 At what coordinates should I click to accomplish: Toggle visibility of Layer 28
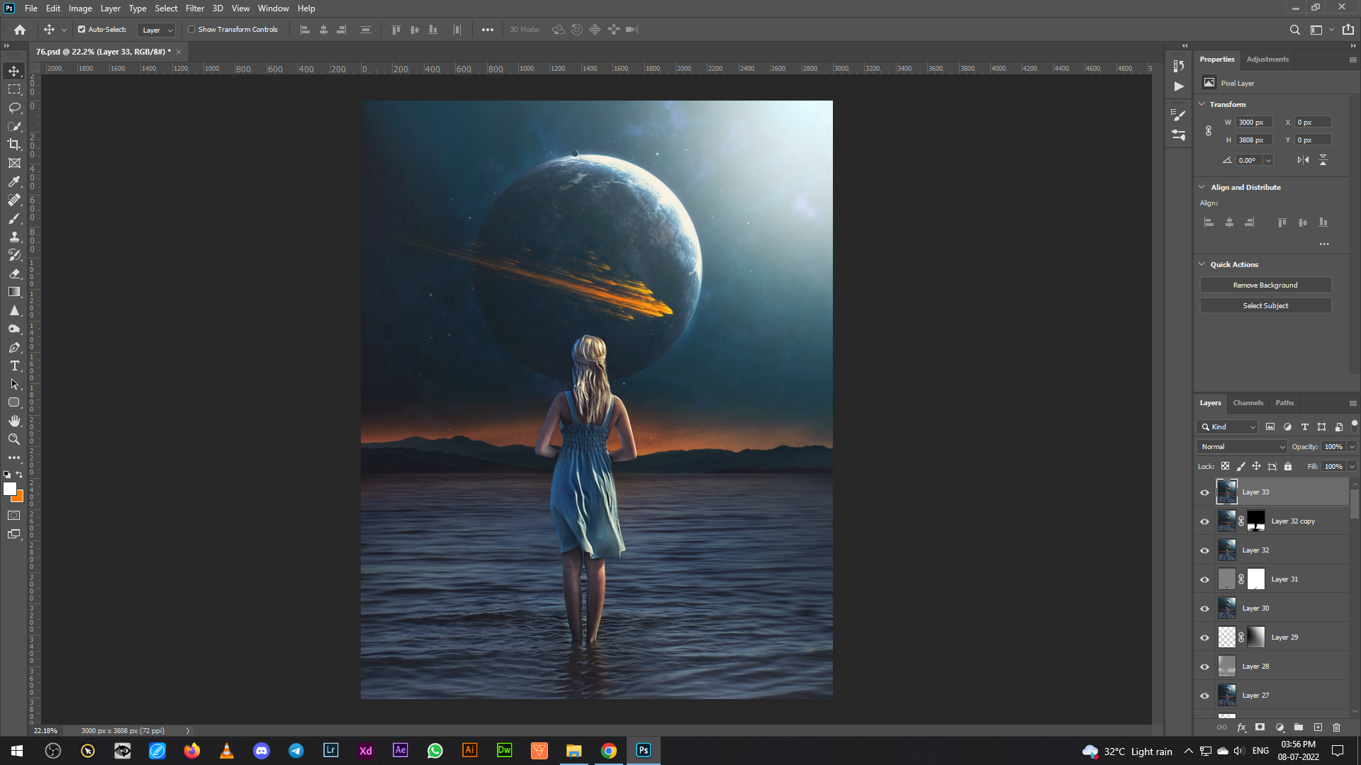pos(1204,667)
